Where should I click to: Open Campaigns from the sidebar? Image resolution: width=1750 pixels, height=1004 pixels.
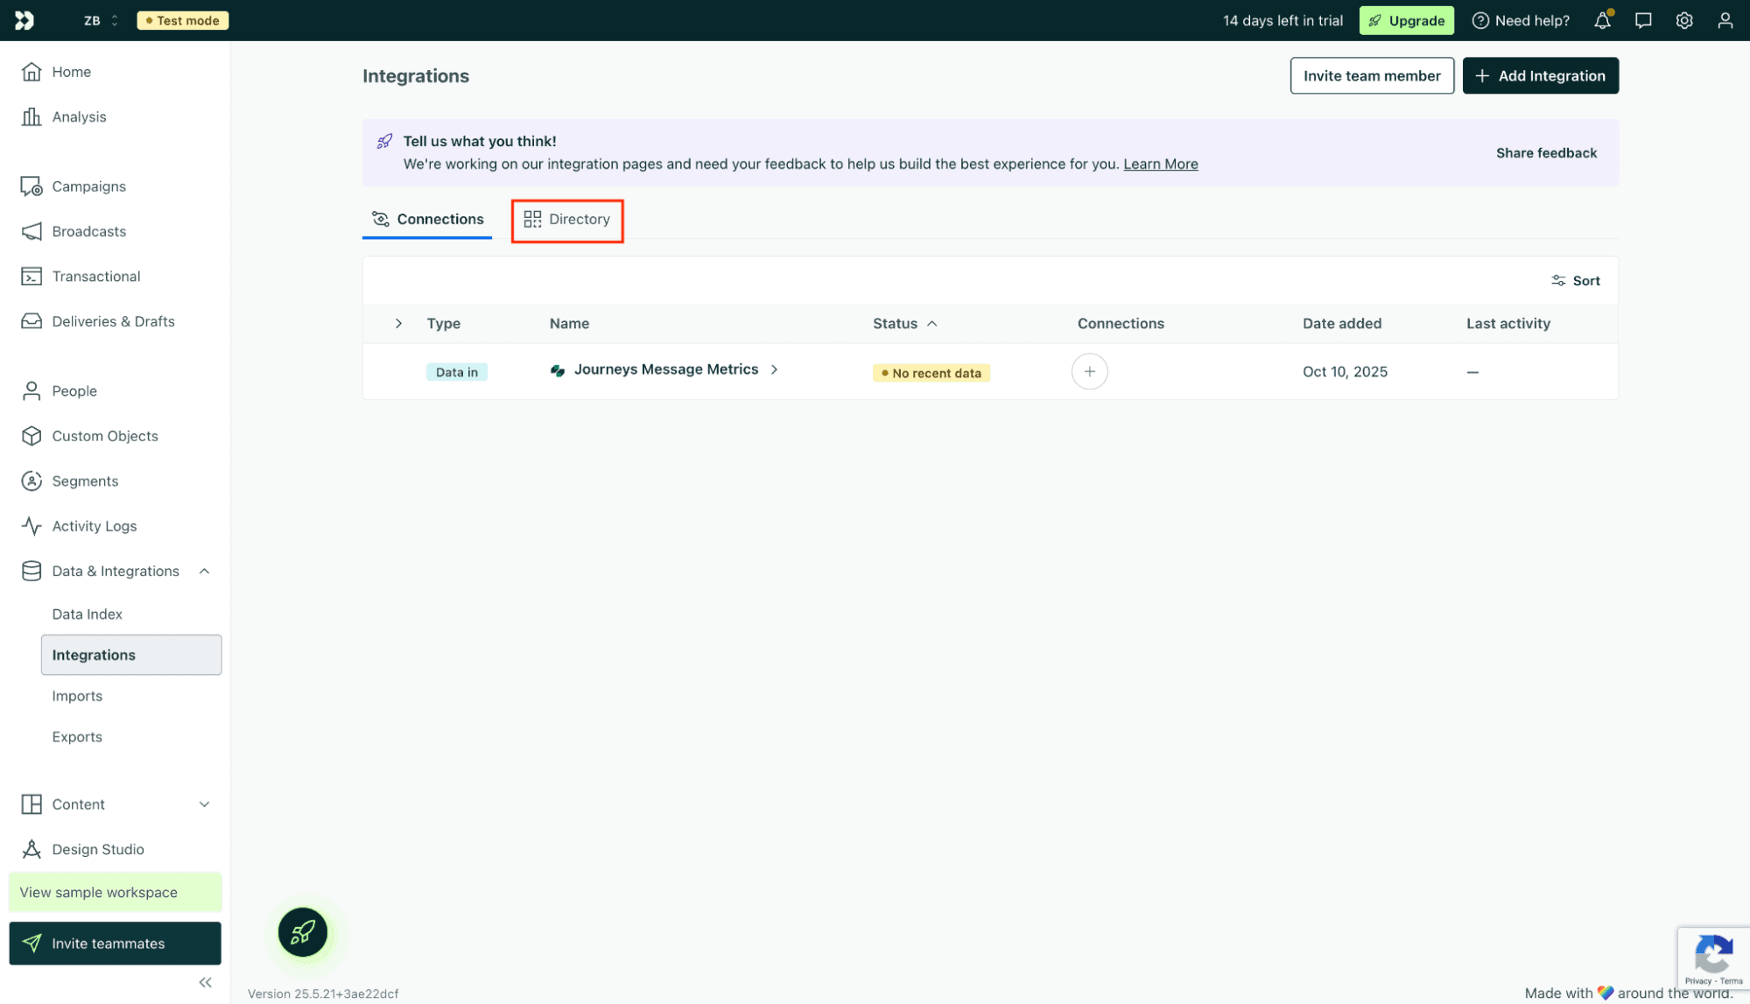(88, 186)
